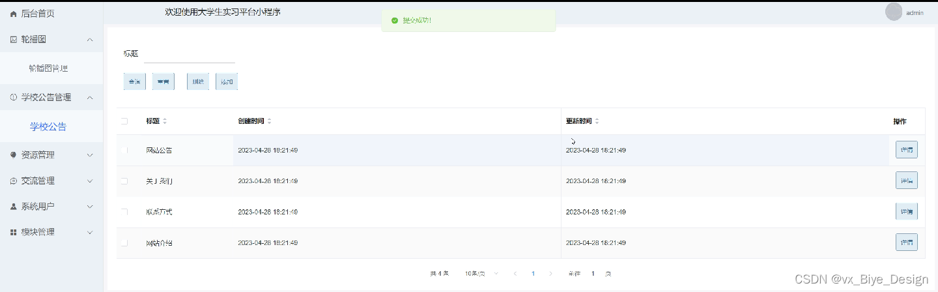This screenshot has height=292, width=938.
Task: Sort by 更新时间 column arrows
Action: coord(597,121)
